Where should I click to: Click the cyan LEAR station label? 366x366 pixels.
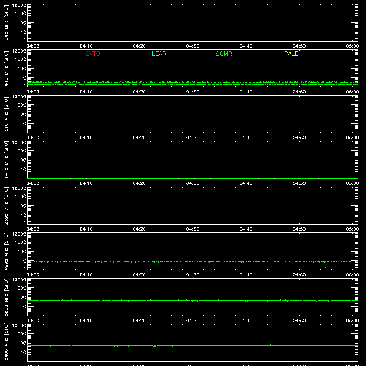click(x=159, y=54)
